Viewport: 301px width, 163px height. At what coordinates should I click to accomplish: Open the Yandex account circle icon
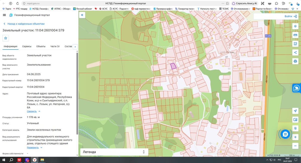(10, 3)
